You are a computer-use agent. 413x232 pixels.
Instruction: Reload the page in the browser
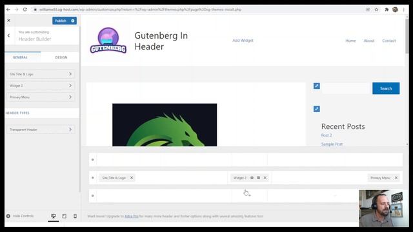tap(25, 10)
